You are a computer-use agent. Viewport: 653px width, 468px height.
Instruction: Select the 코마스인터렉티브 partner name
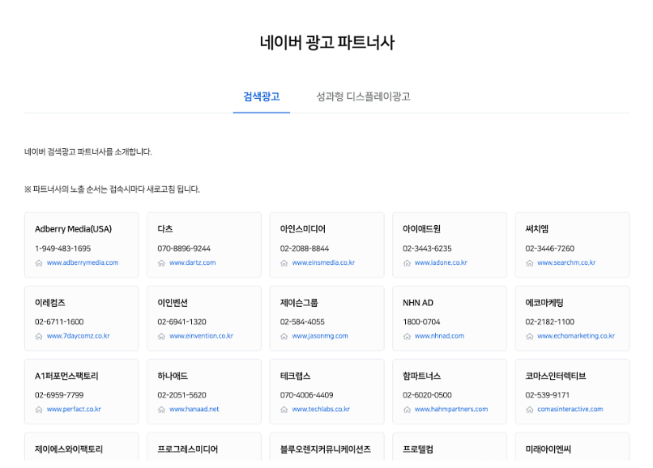tap(556, 376)
